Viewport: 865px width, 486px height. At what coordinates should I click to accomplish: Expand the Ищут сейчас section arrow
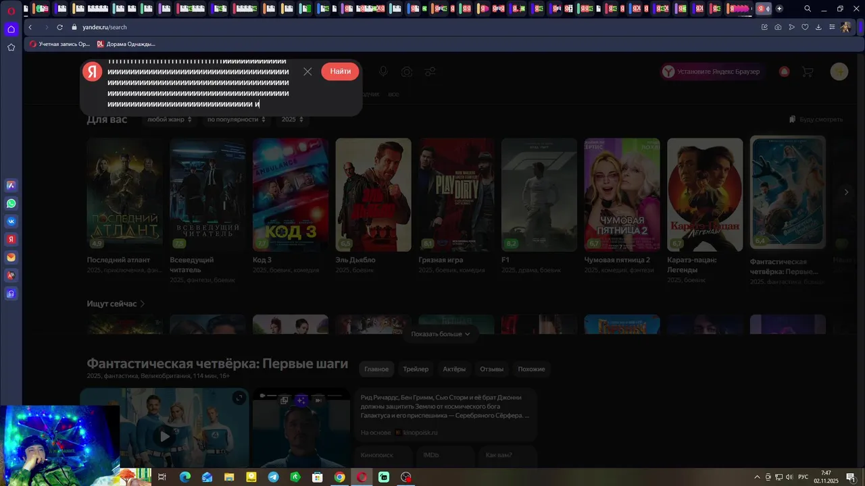click(143, 304)
